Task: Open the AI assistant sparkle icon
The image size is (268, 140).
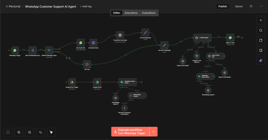Action: pyautogui.click(x=261, y=60)
